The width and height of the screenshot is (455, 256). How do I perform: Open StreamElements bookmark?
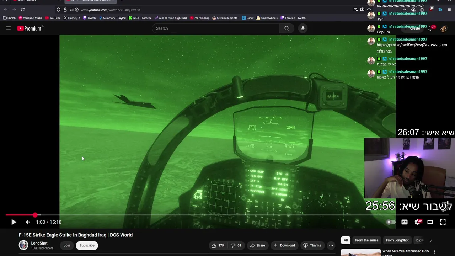click(x=226, y=18)
